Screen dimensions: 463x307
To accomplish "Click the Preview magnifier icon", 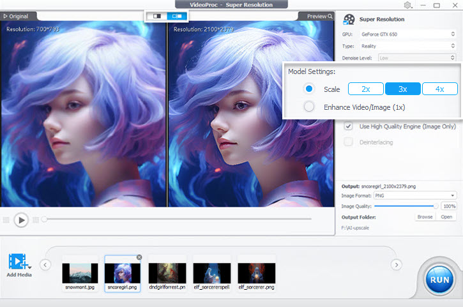I will [330, 17].
